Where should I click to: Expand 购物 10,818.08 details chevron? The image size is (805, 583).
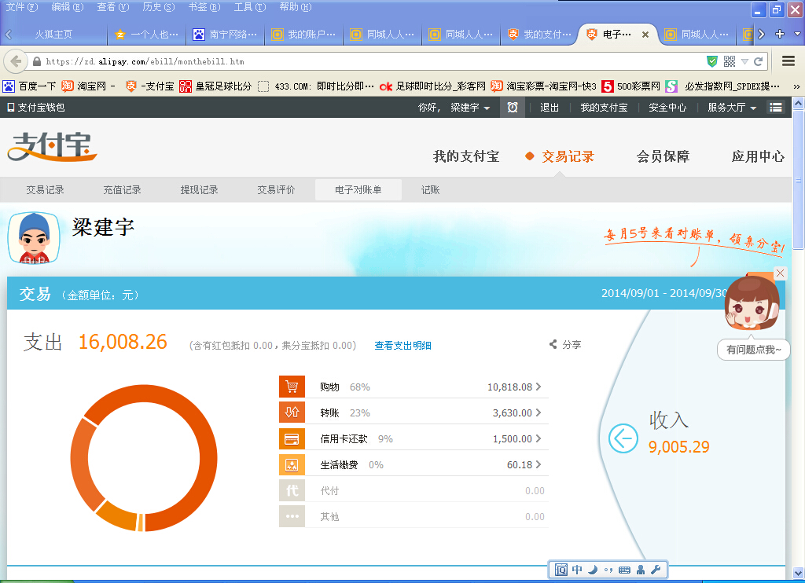tap(539, 387)
